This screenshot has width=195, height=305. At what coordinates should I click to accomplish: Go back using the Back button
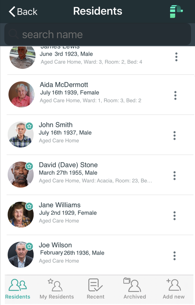[x=23, y=11]
